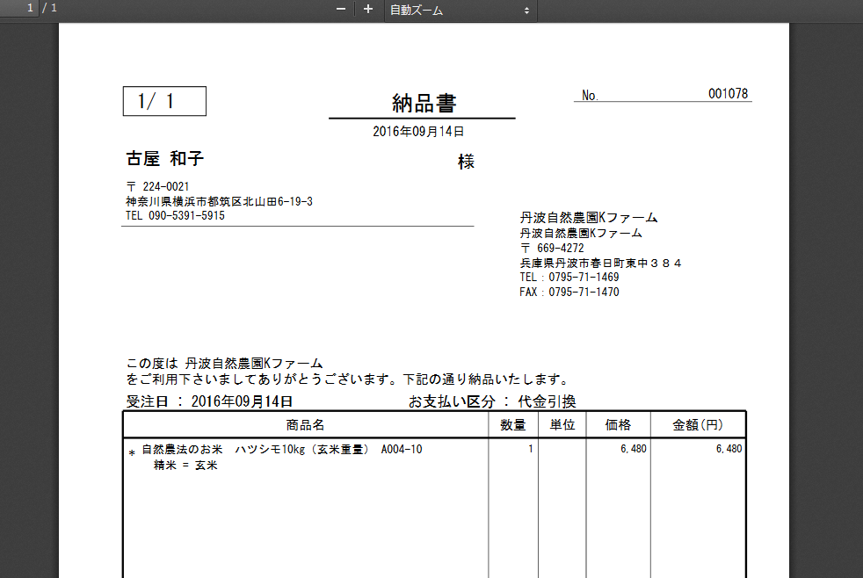The image size is (863, 578).
Task: Click the 商品名 column header
Action: point(306,424)
